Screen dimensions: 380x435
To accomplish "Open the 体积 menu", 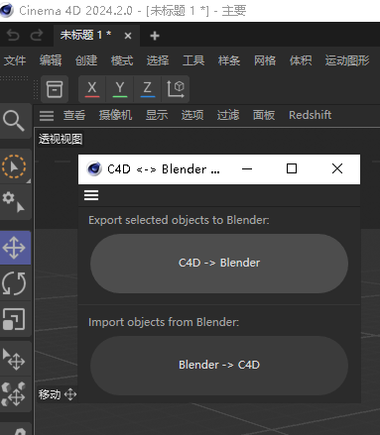I will pyautogui.click(x=301, y=60).
